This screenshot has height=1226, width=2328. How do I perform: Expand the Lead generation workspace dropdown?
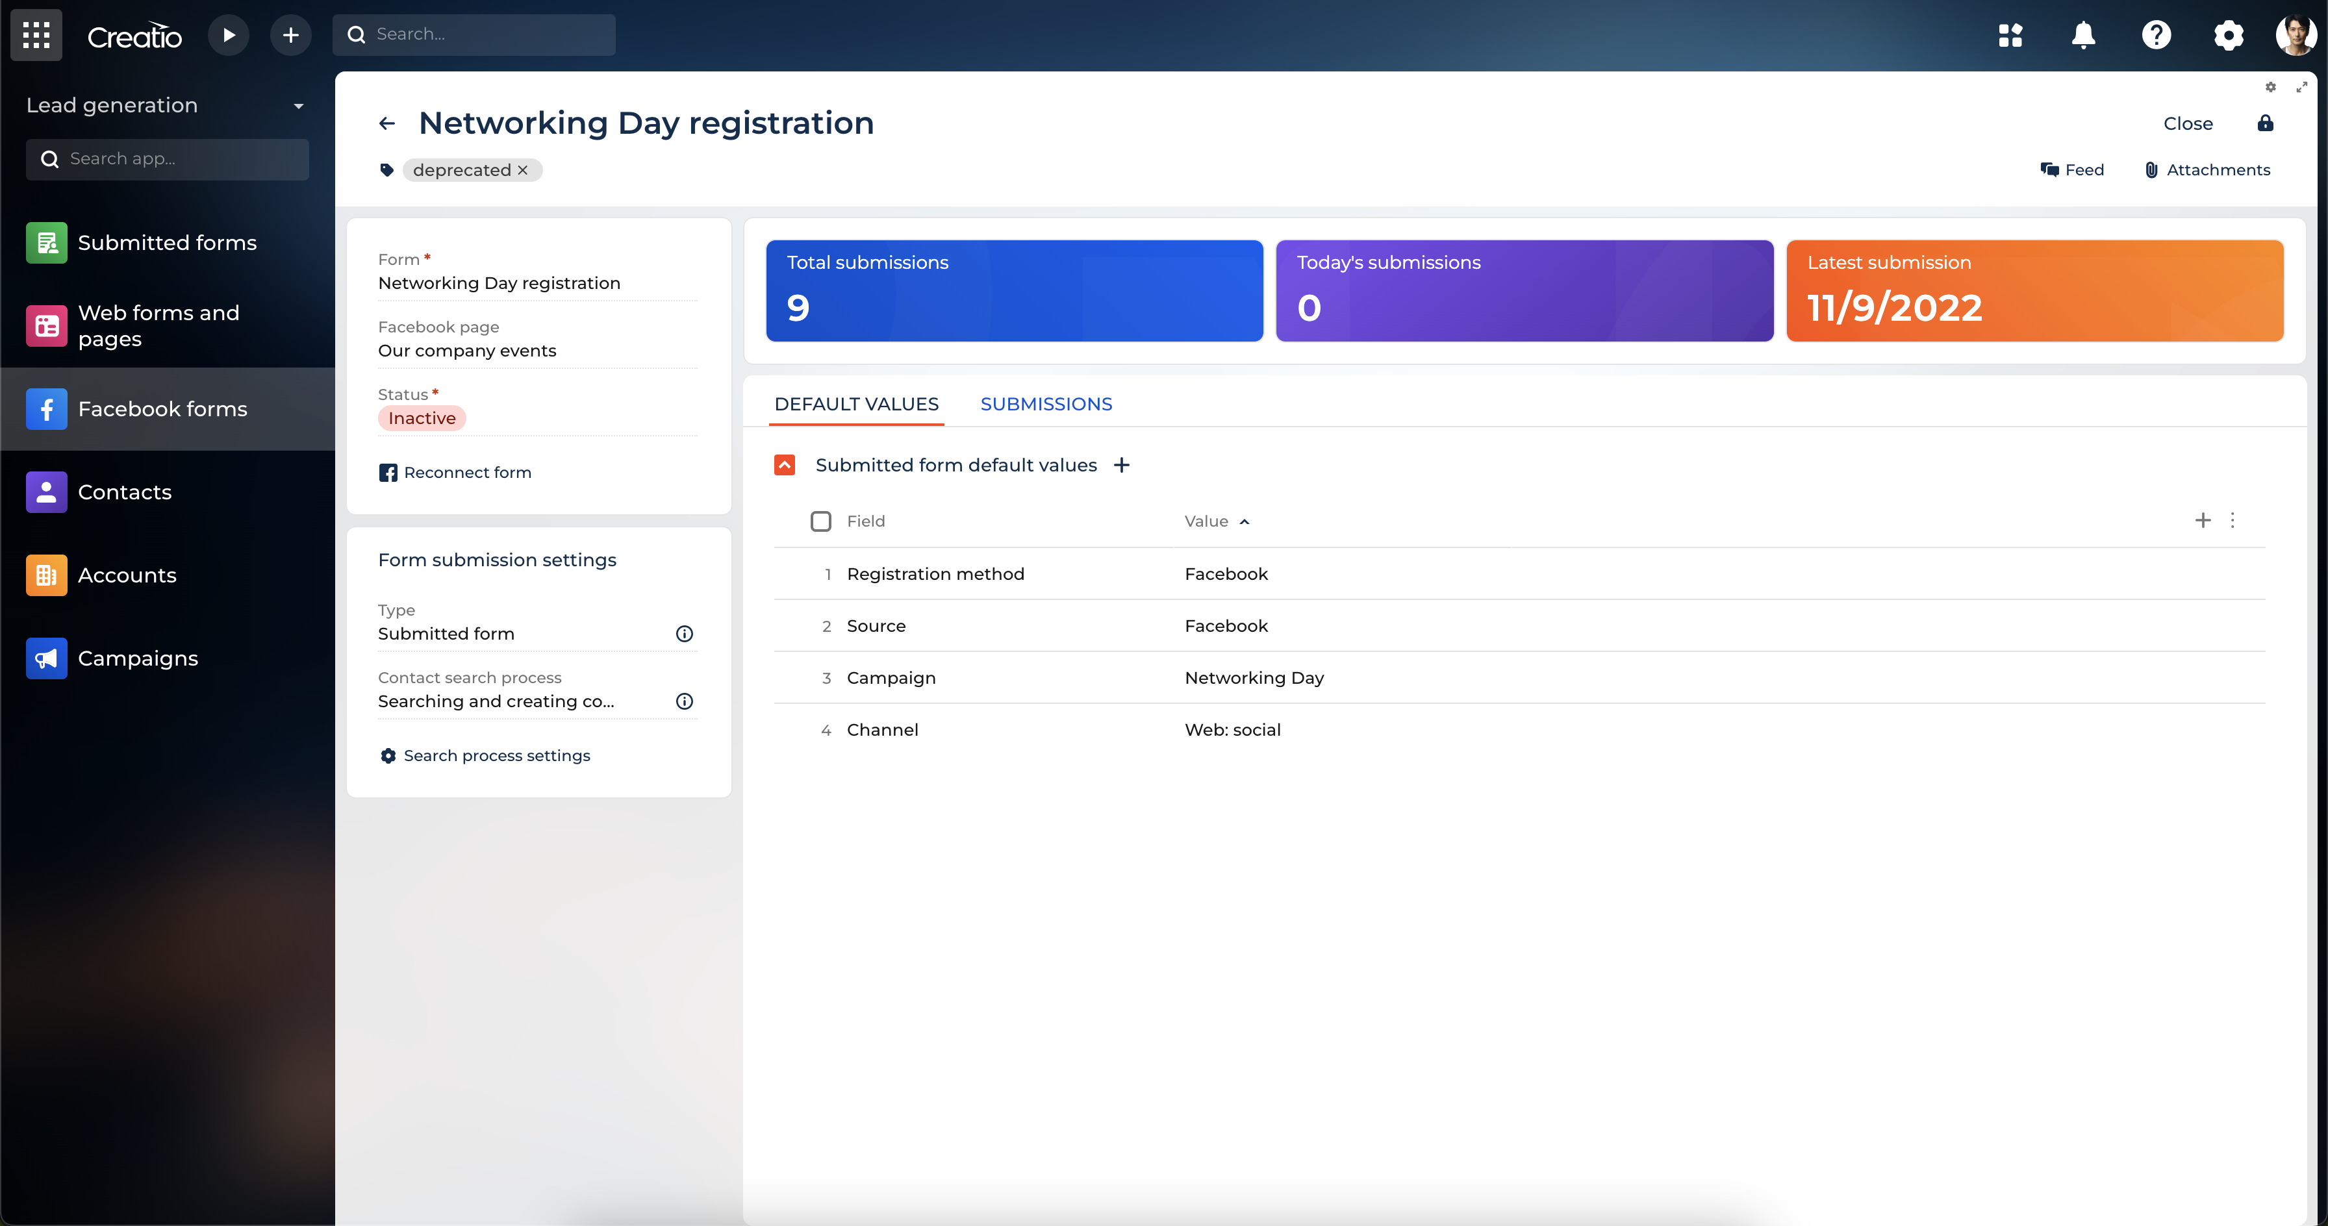point(298,106)
